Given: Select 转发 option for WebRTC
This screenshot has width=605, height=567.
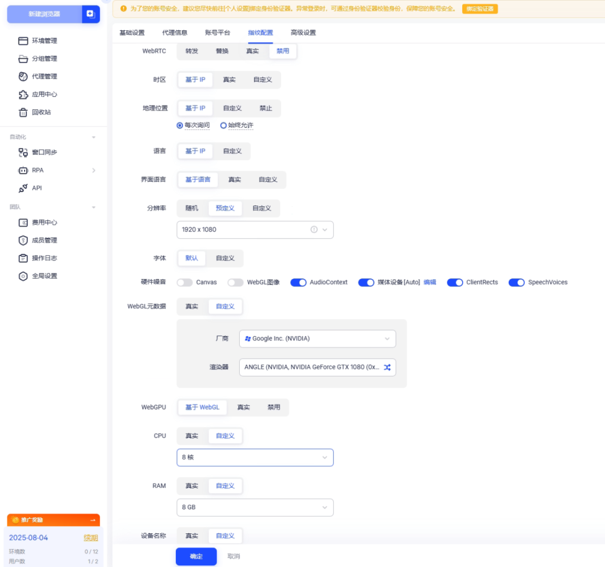Looking at the screenshot, I should pyautogui.click(x=192, y=51).
